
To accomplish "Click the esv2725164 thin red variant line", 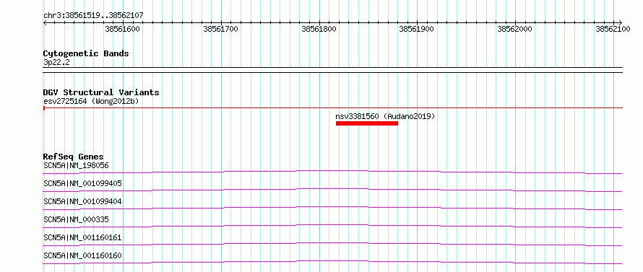I will pos(333,108).
